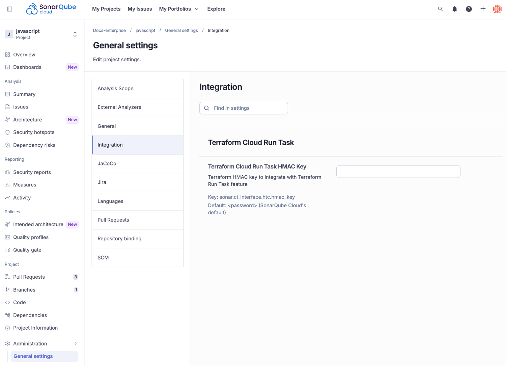Select the SCM settings category
This screenshot has height=366, width=506.
pos(138,257)
